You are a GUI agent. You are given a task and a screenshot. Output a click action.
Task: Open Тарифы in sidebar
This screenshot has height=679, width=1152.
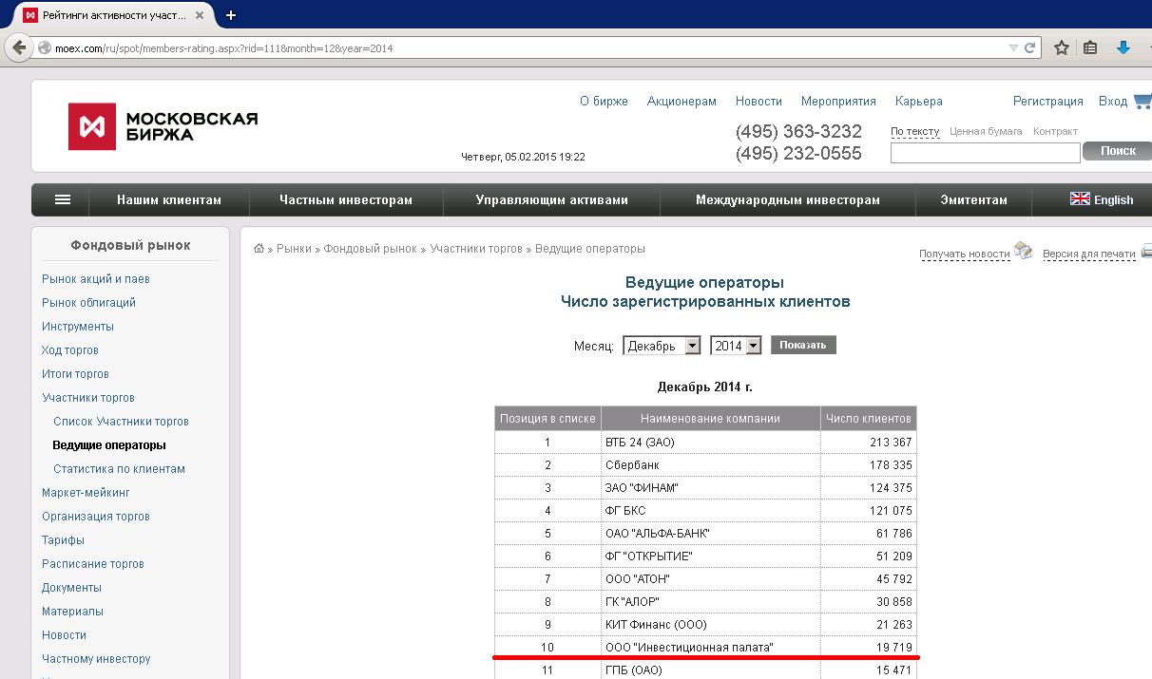(x=63, y=539)
